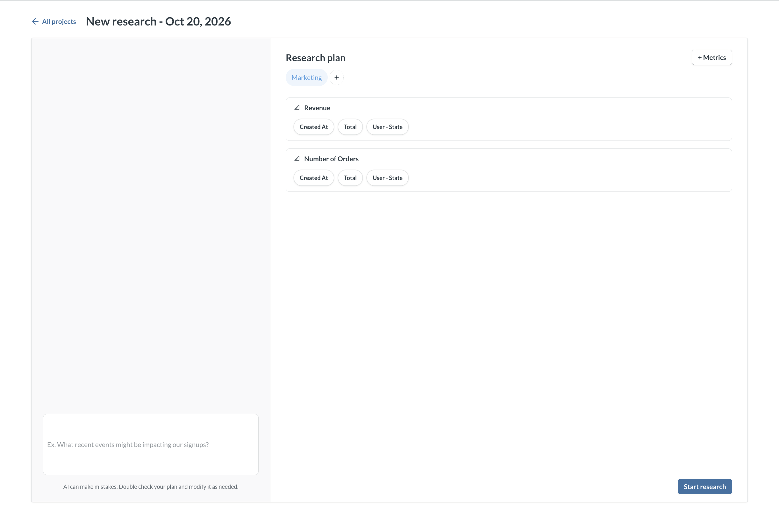
Task: Click the Start research button
Action: (704, 487)
